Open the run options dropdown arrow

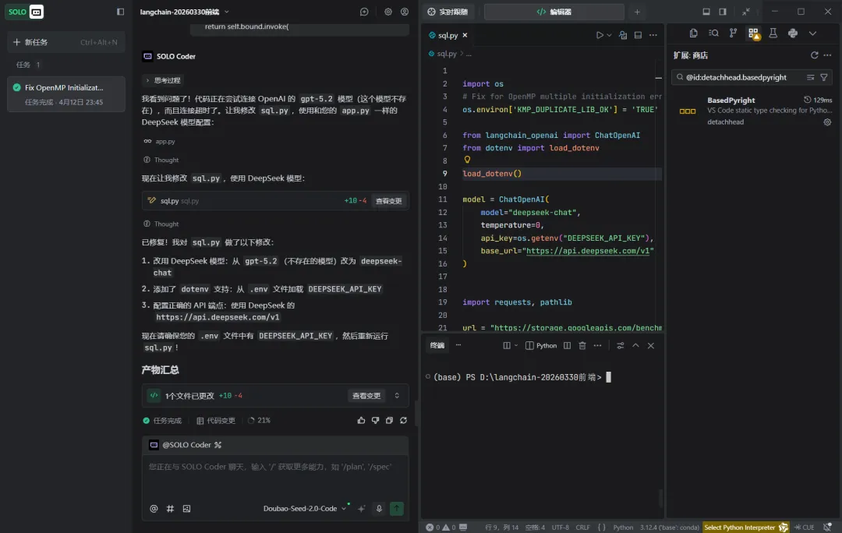(x=609, y=35)
